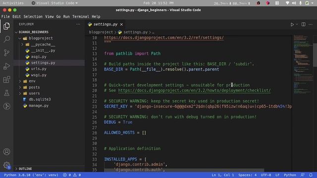Click blogproject in the breadcrumb
The image size is (317, 178).
coord(101,32)
